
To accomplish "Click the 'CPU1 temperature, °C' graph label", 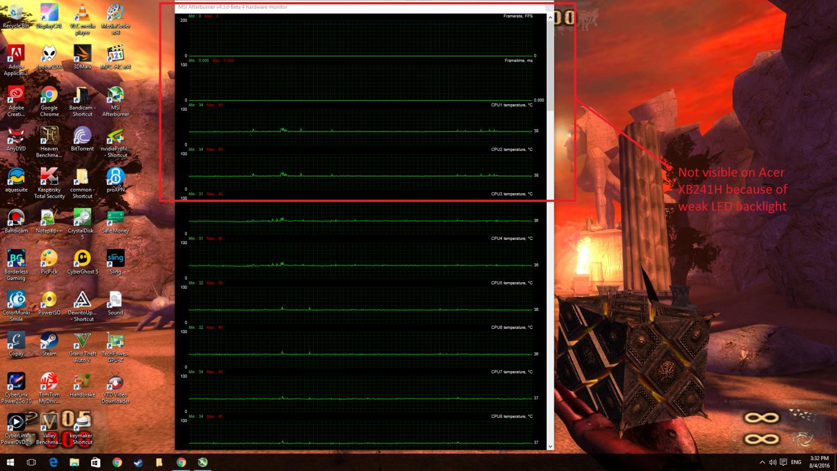I will (512, 105).
